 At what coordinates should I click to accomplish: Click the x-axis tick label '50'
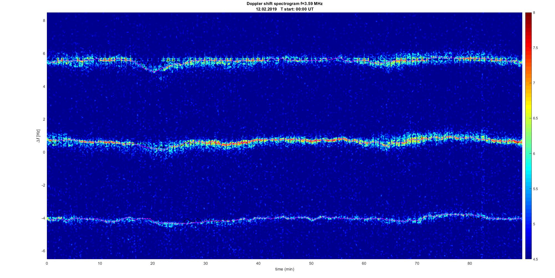click(311, 264)
